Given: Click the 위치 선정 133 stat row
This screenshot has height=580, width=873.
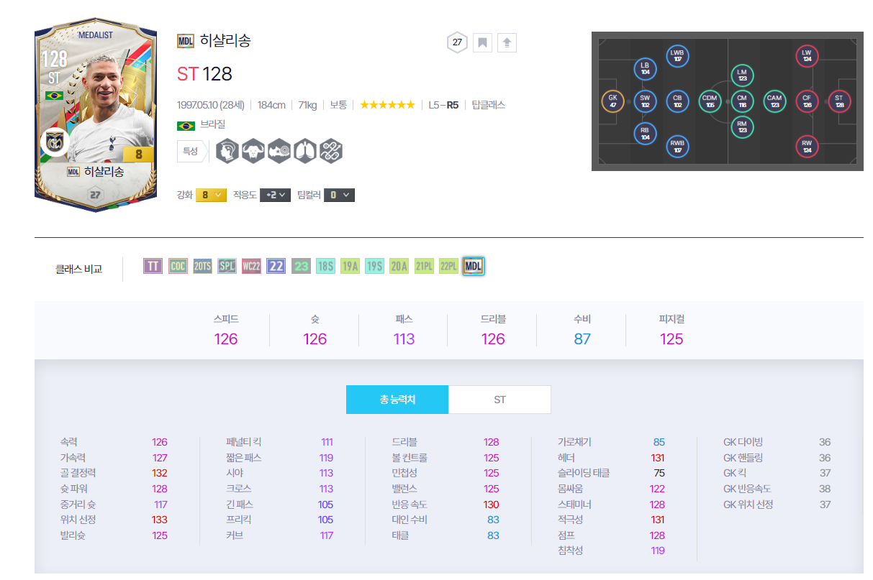Looking at the screenshot, I should [x=114, y=520].
